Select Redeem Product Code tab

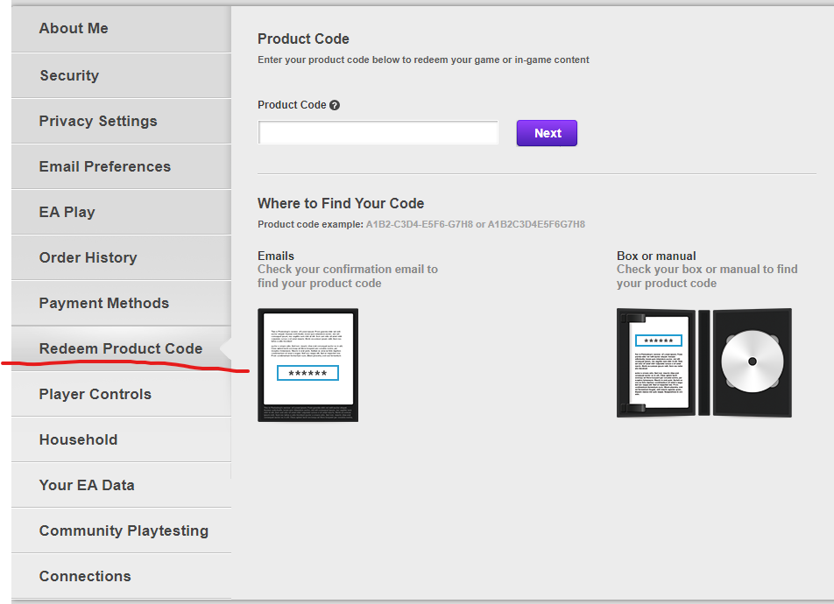pyautogui.click(x=121, y=348)
